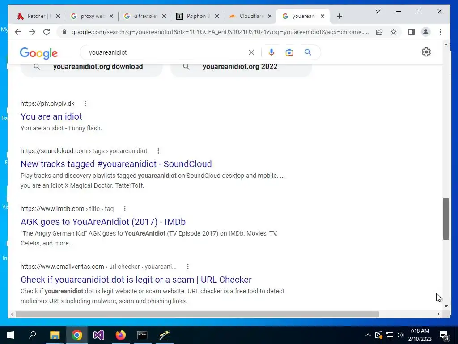Search related 'youareanidiot.org 2022'
458x344 pixels.
click(241, 67)
